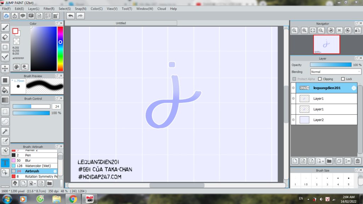Duplicate the current layer
Screen dimensions: 363x204
pyautogui.click(x=339, y=161)
